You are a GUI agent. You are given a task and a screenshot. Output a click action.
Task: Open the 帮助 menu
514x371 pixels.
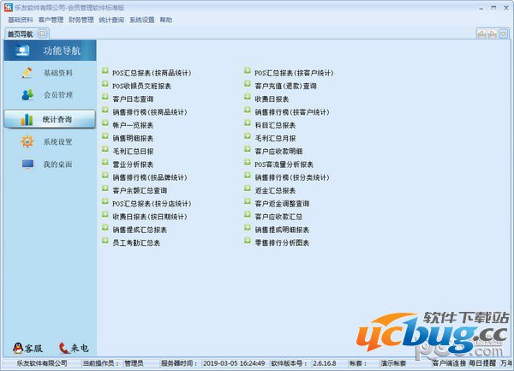pos(165,19)
